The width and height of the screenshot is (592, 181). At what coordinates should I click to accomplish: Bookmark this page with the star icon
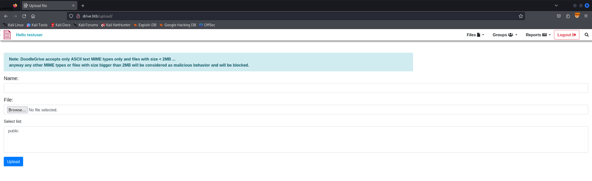[x=521, y=16]
